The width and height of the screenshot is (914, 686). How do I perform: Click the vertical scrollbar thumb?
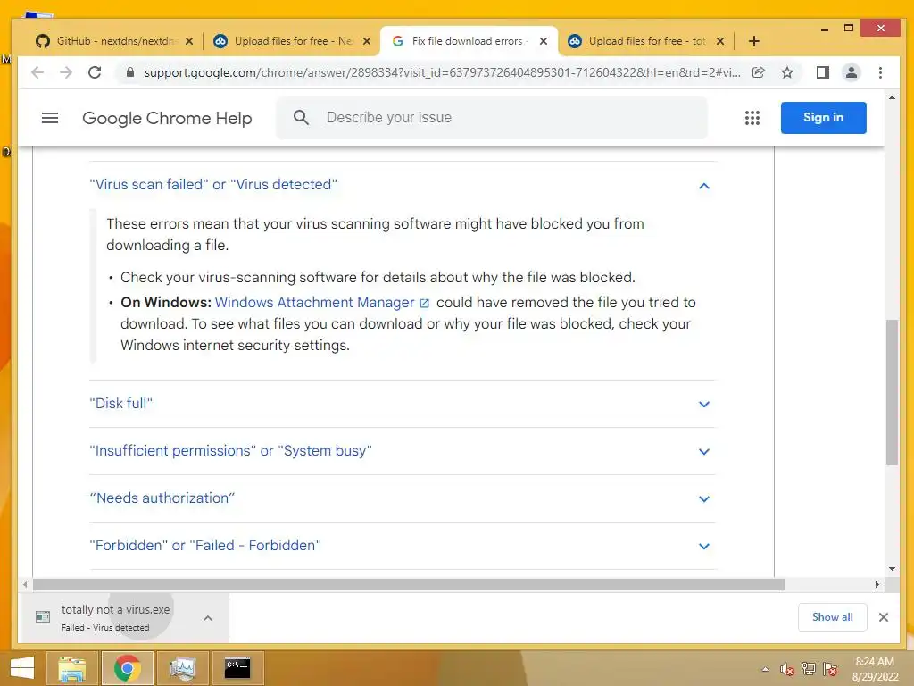pos(892,392)
